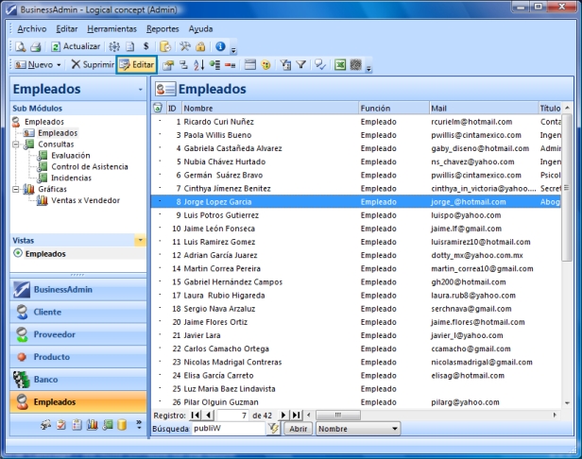Viewport: 582px width, 459px height.
Task: Click the Abrir button
Action: (298, 429)
